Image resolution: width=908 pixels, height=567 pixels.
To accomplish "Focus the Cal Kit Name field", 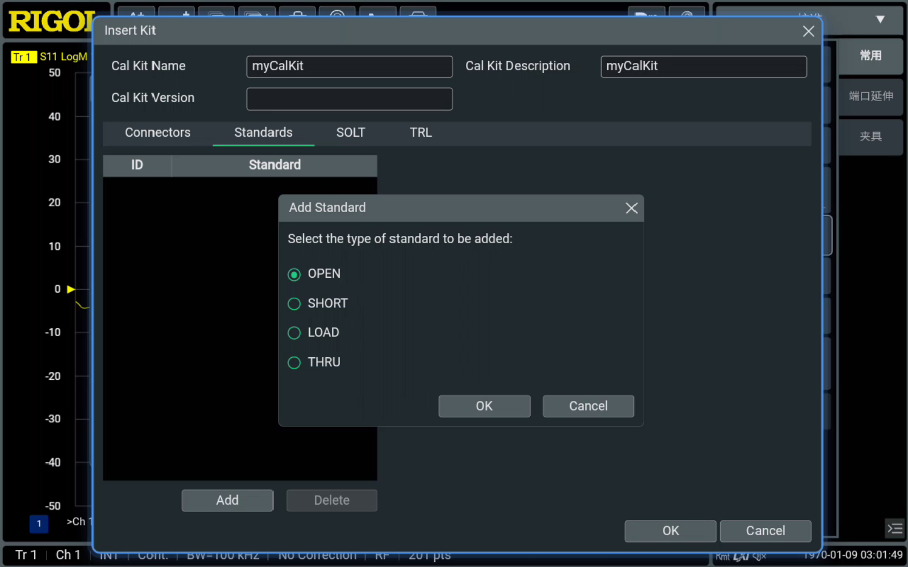I will [349, 66].
